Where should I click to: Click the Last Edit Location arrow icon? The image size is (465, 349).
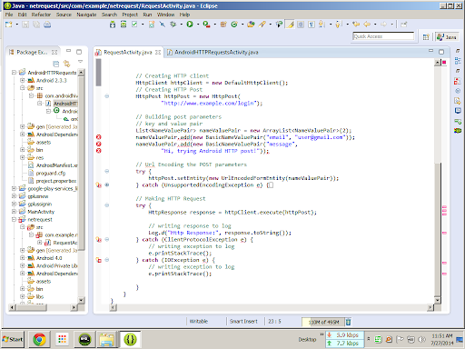[356, 25]
